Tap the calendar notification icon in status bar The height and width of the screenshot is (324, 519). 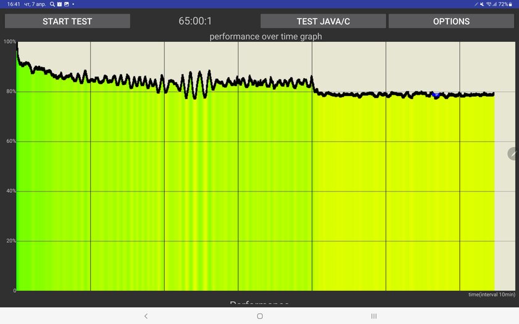point(60,4)
